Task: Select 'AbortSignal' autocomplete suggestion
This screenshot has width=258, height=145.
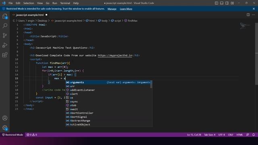Action: point(108,117)
